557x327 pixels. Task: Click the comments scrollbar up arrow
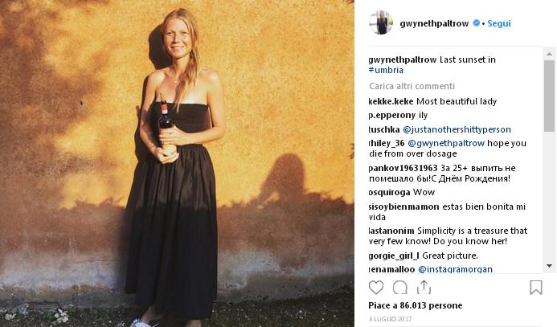(x=549, y=54)
